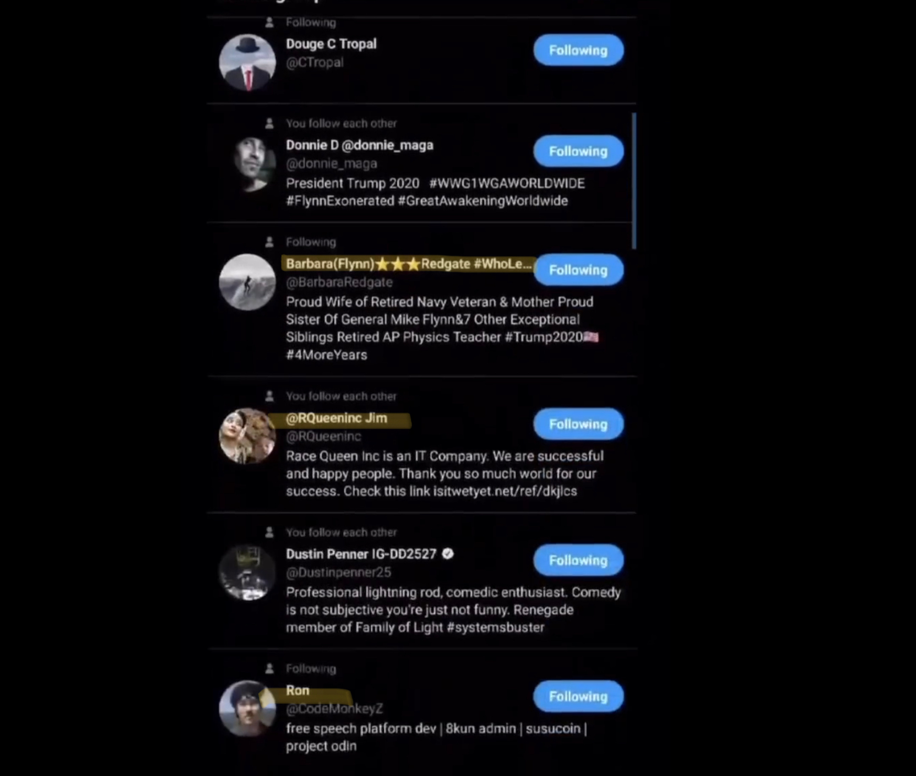
Task: Toggle Following button for Ron
Action: 578,697
